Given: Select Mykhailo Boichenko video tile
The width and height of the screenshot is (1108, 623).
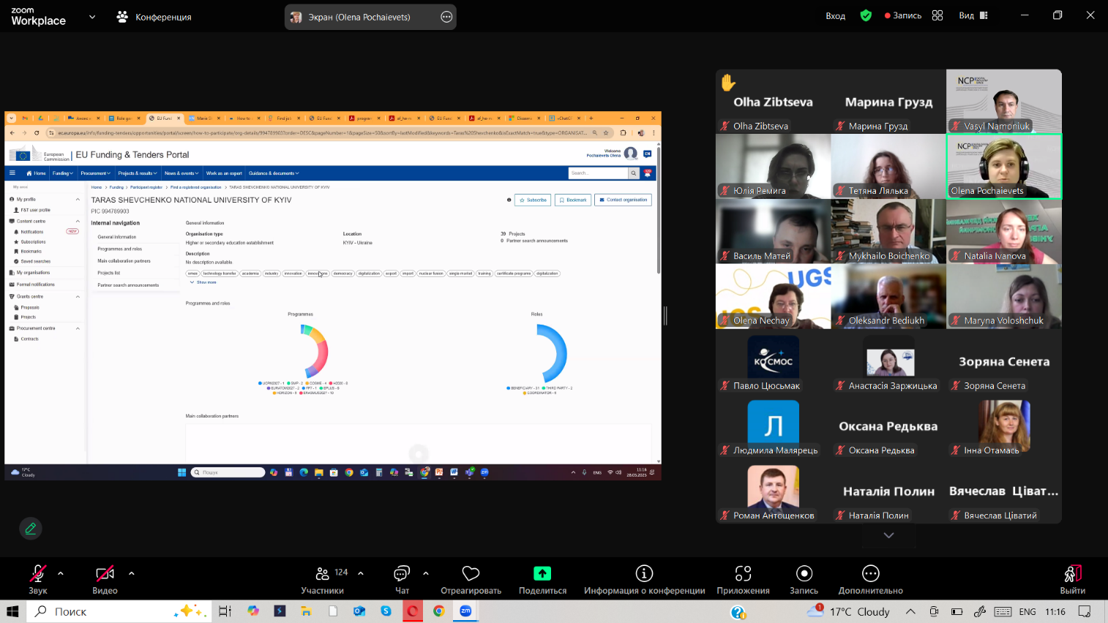Looking at the screenshot, I should point(888,231).
